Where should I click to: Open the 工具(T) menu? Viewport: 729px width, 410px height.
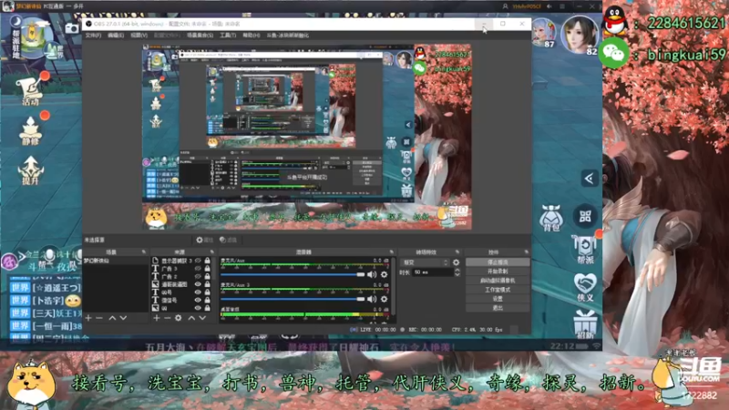227,36
